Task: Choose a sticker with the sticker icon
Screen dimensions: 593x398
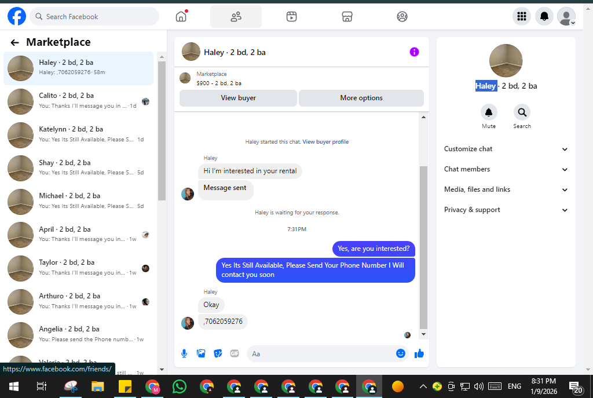Action: (218, 354)
